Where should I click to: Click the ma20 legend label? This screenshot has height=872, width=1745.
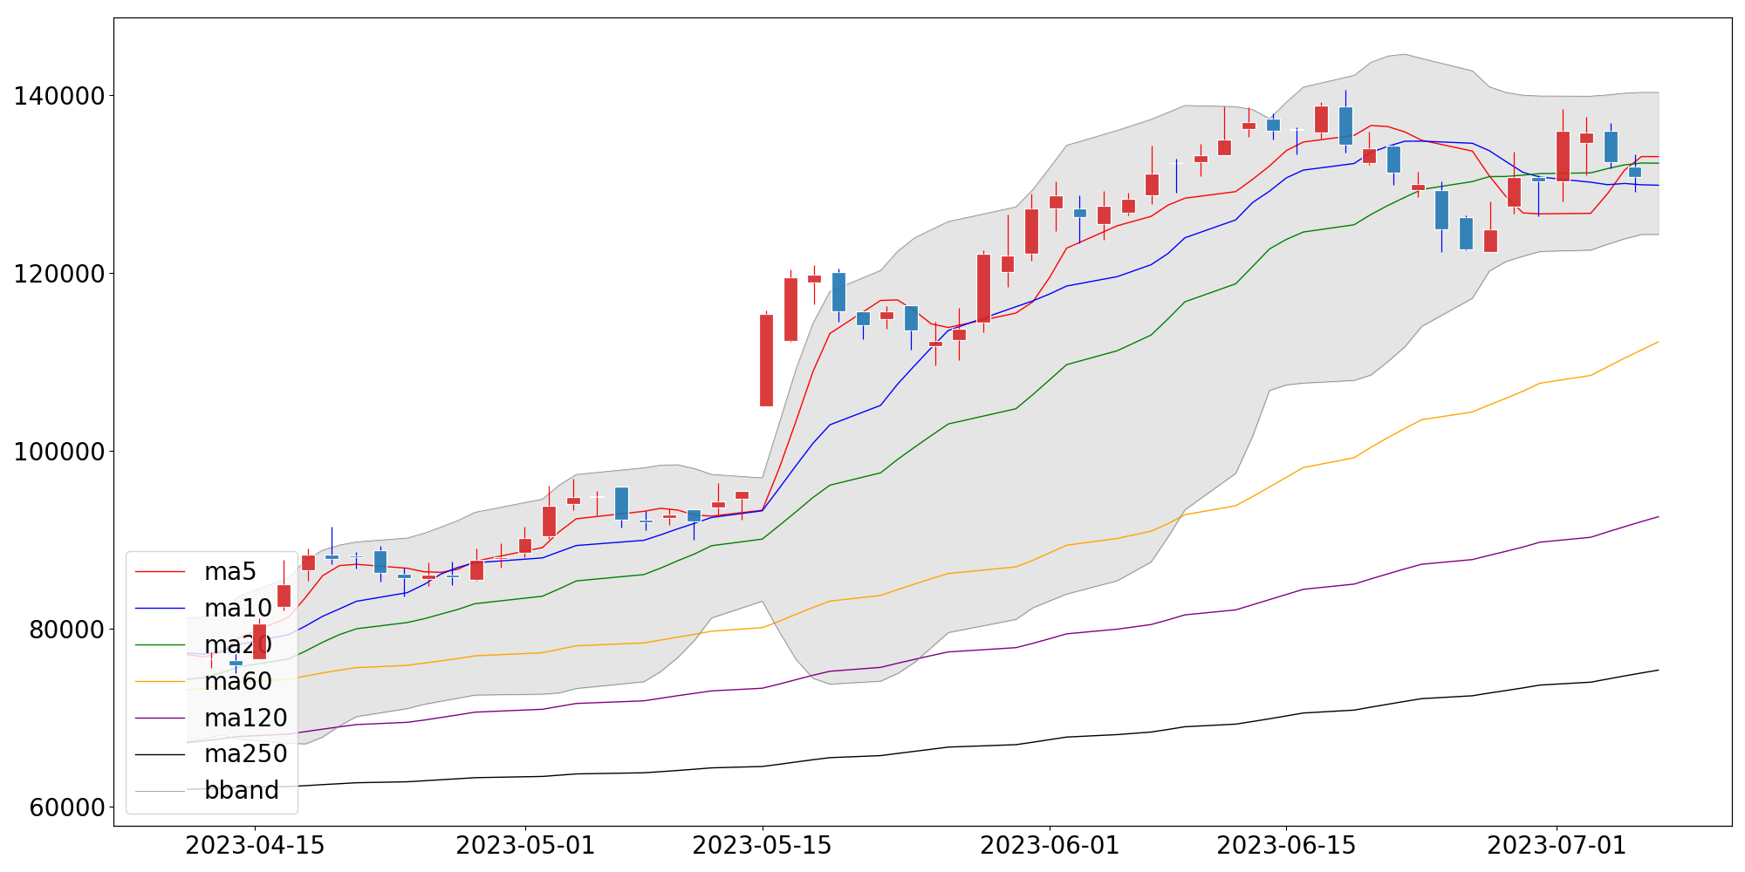pos(238,645)
